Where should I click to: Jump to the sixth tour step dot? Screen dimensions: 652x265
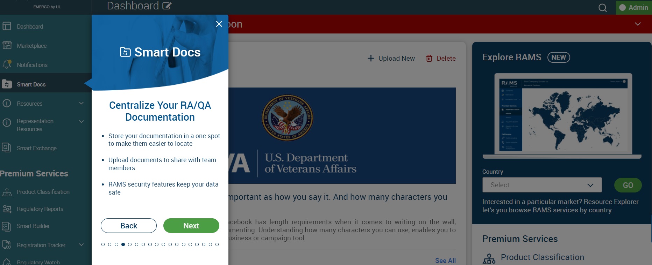click(136, 244)
